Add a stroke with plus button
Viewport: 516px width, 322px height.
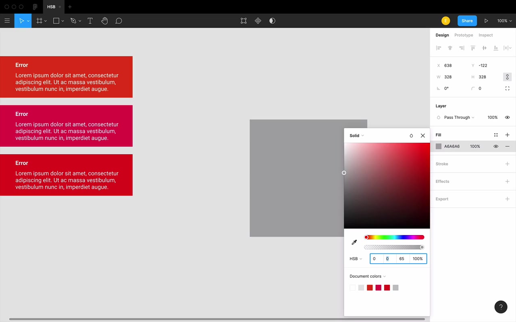click(507, 164)
